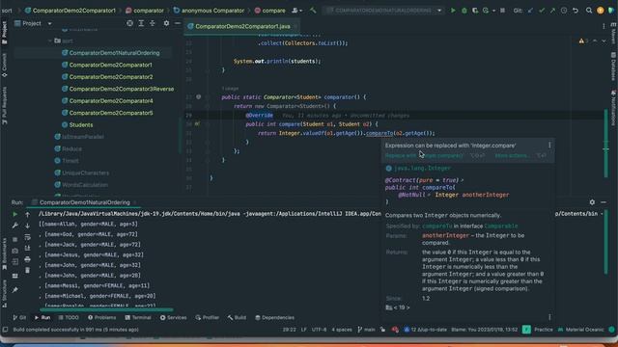
Task: Open more options in inspection popup
Action: coord(549,146)
